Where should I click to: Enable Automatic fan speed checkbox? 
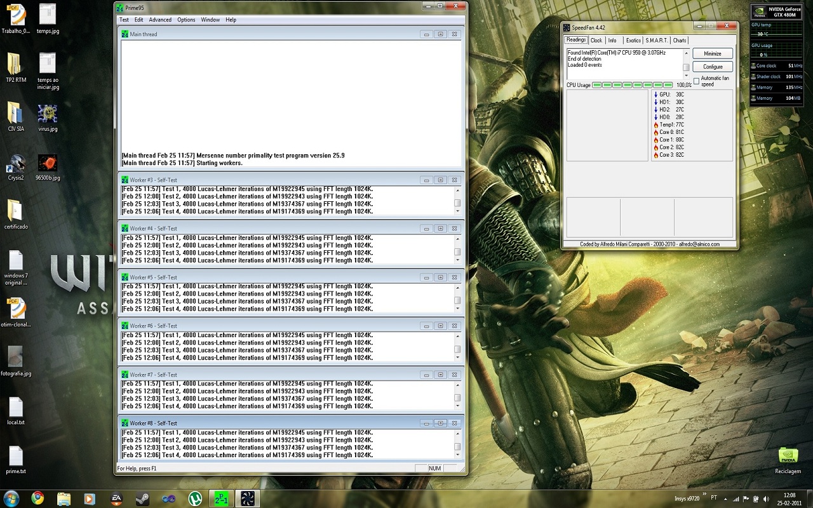(696, 81)
